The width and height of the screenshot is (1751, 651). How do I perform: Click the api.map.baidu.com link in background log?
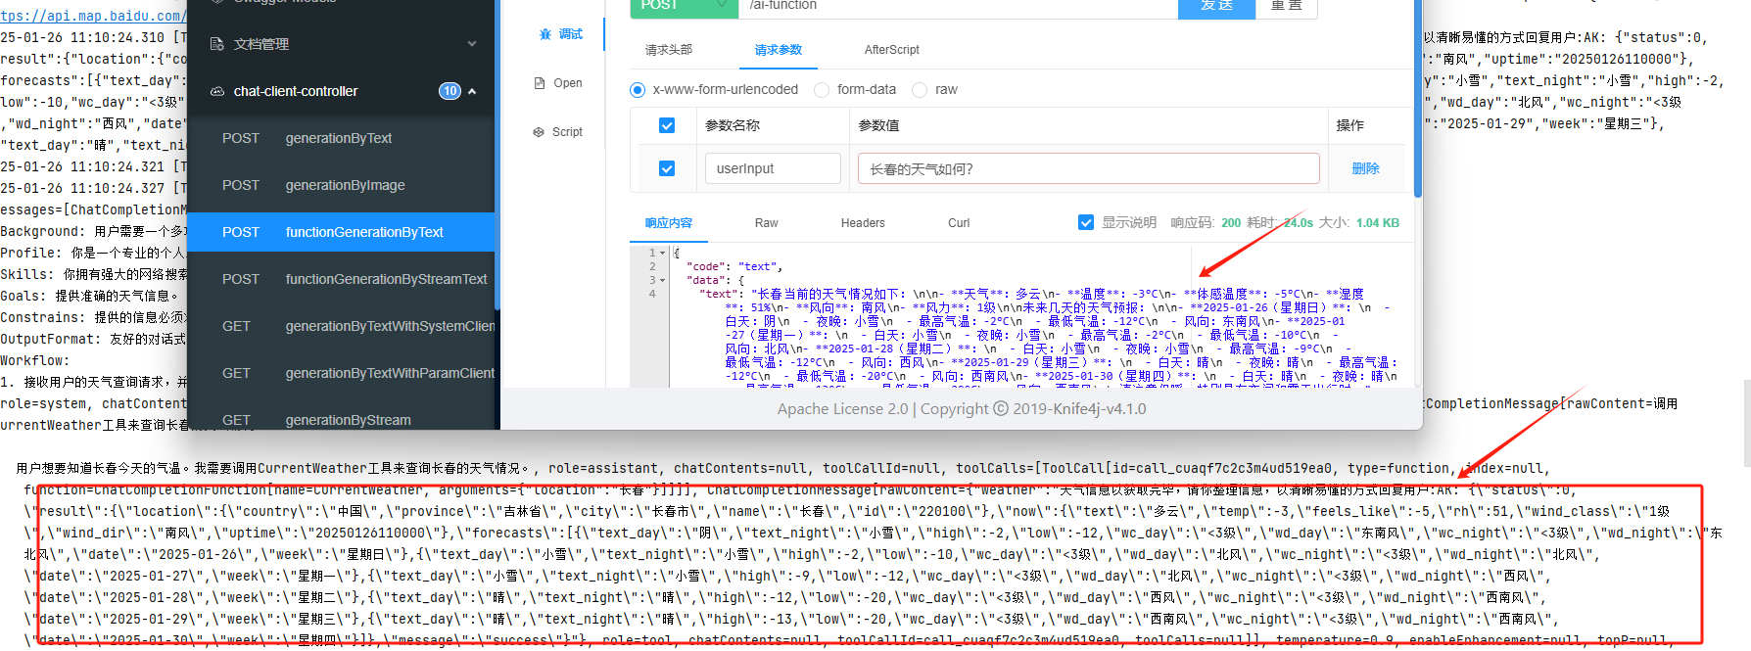click(x=91, y=16)
